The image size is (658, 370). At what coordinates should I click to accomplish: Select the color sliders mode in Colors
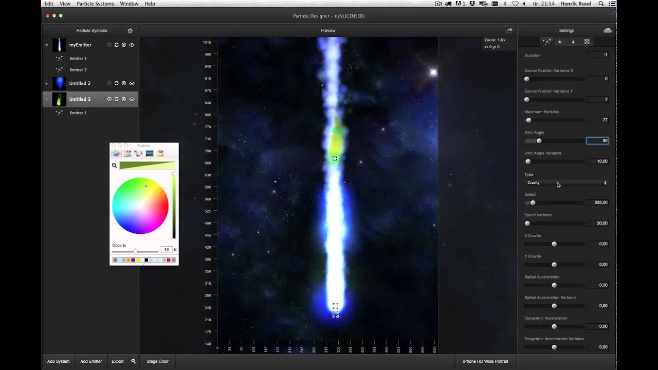pos(127,153)
